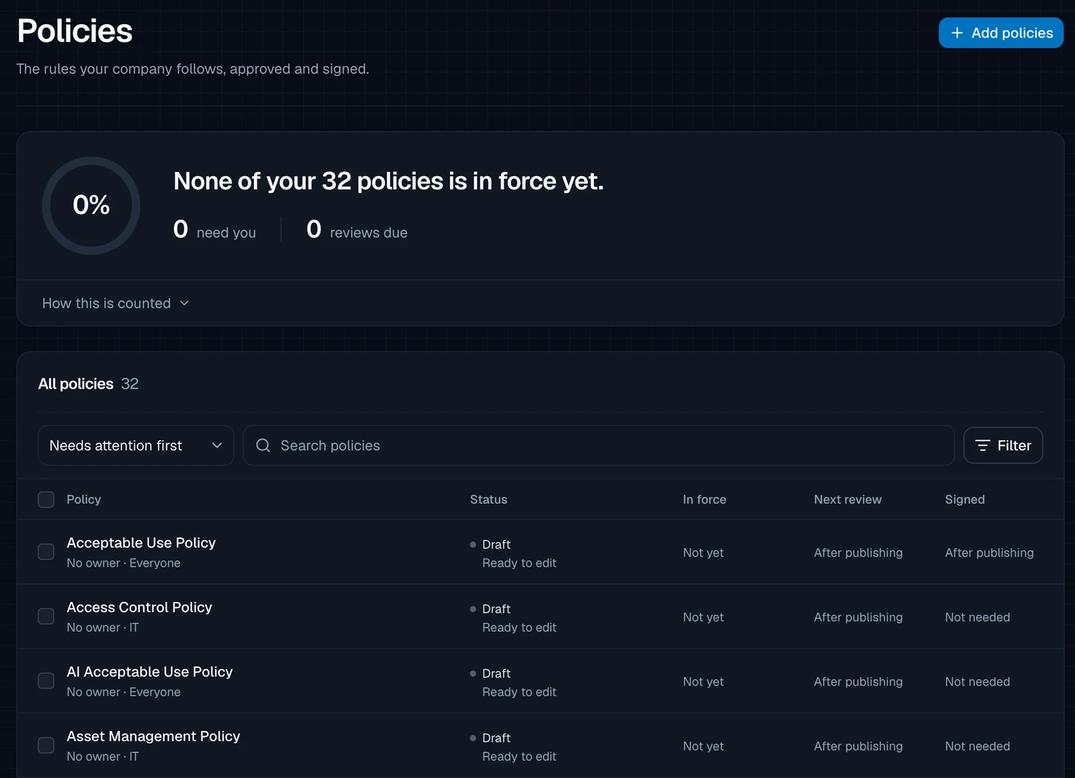The width and height of the screenshot is (1075, 778).
Task: Click the filter lines icon
Action: pyautogui.click(x=982, y=445)
